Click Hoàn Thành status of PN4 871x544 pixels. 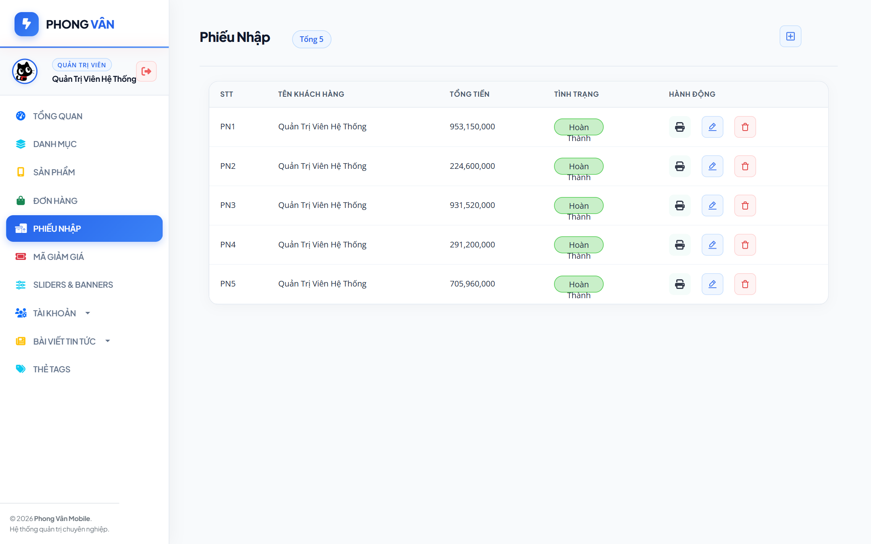pos(579,245)
